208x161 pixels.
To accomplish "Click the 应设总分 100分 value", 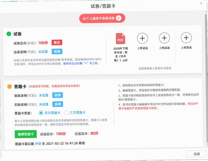I will [61, 134].
